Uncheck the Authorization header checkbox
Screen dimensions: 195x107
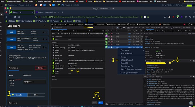(x=53, y=68)
